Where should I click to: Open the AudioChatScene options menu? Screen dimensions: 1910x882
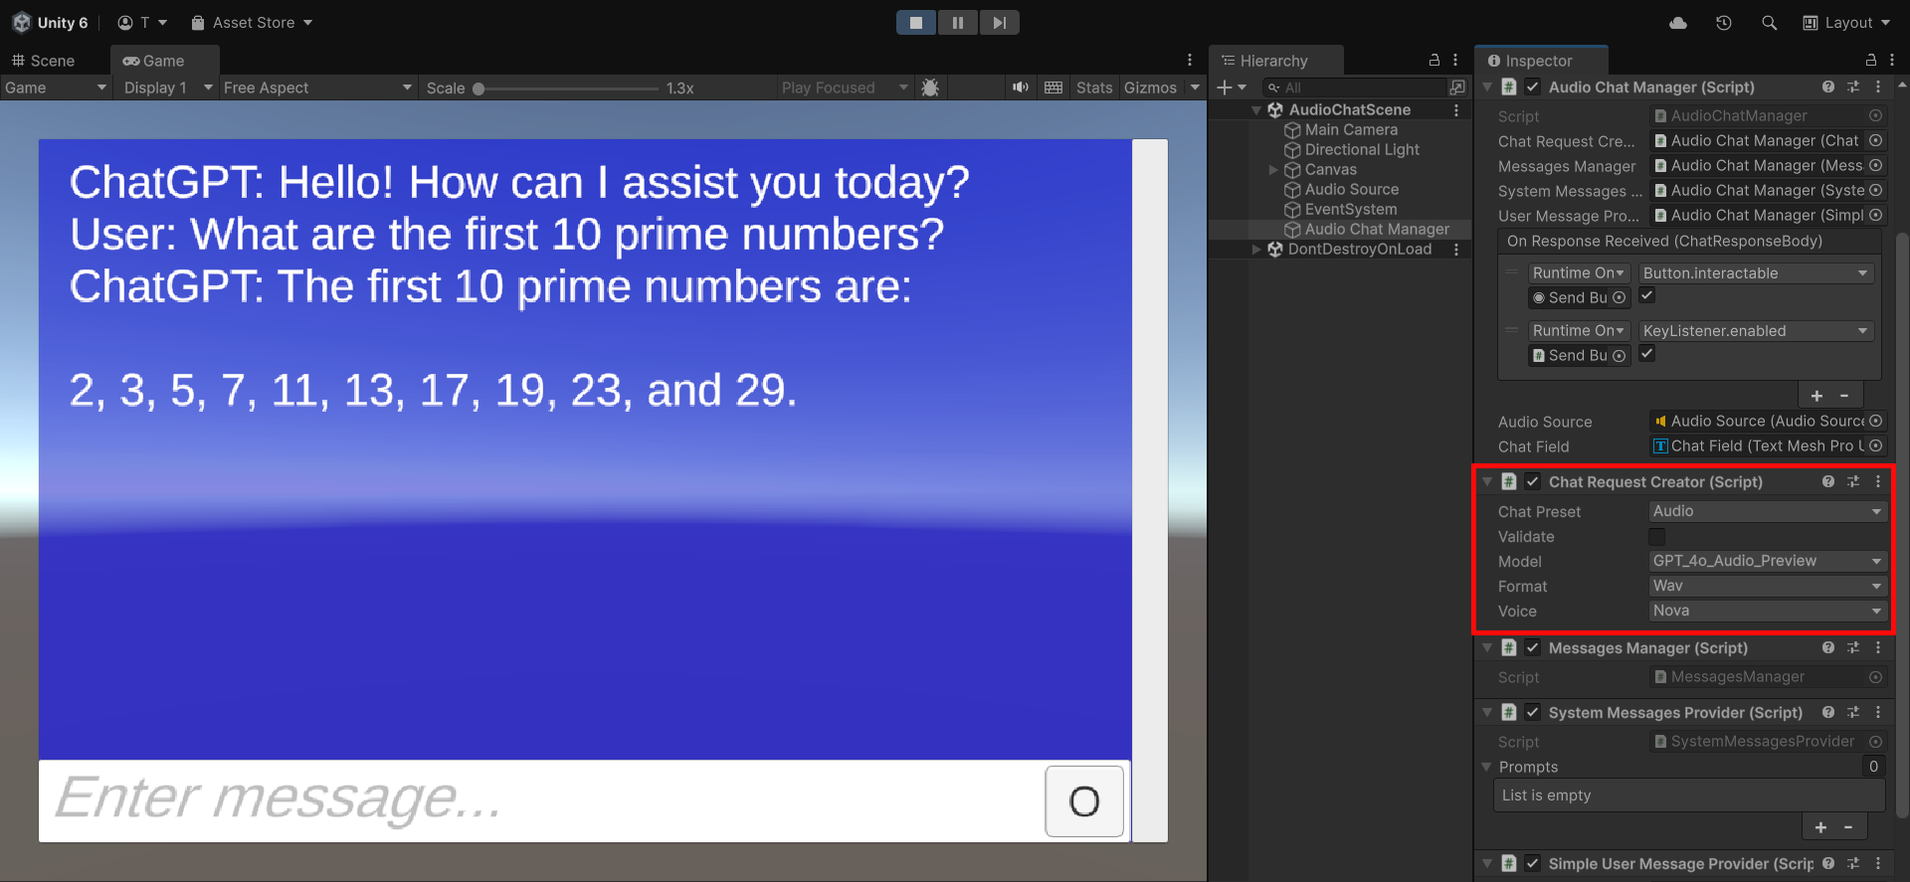(x=1456, y=110)
